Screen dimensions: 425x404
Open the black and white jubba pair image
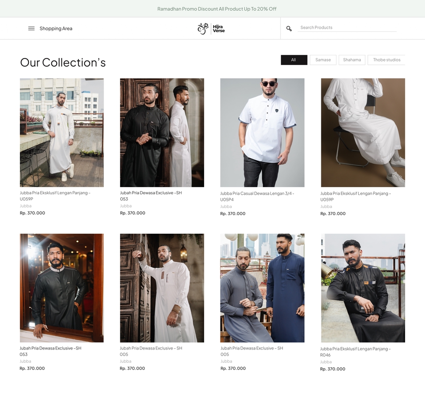pyautogui.click(x=162, y=132)
